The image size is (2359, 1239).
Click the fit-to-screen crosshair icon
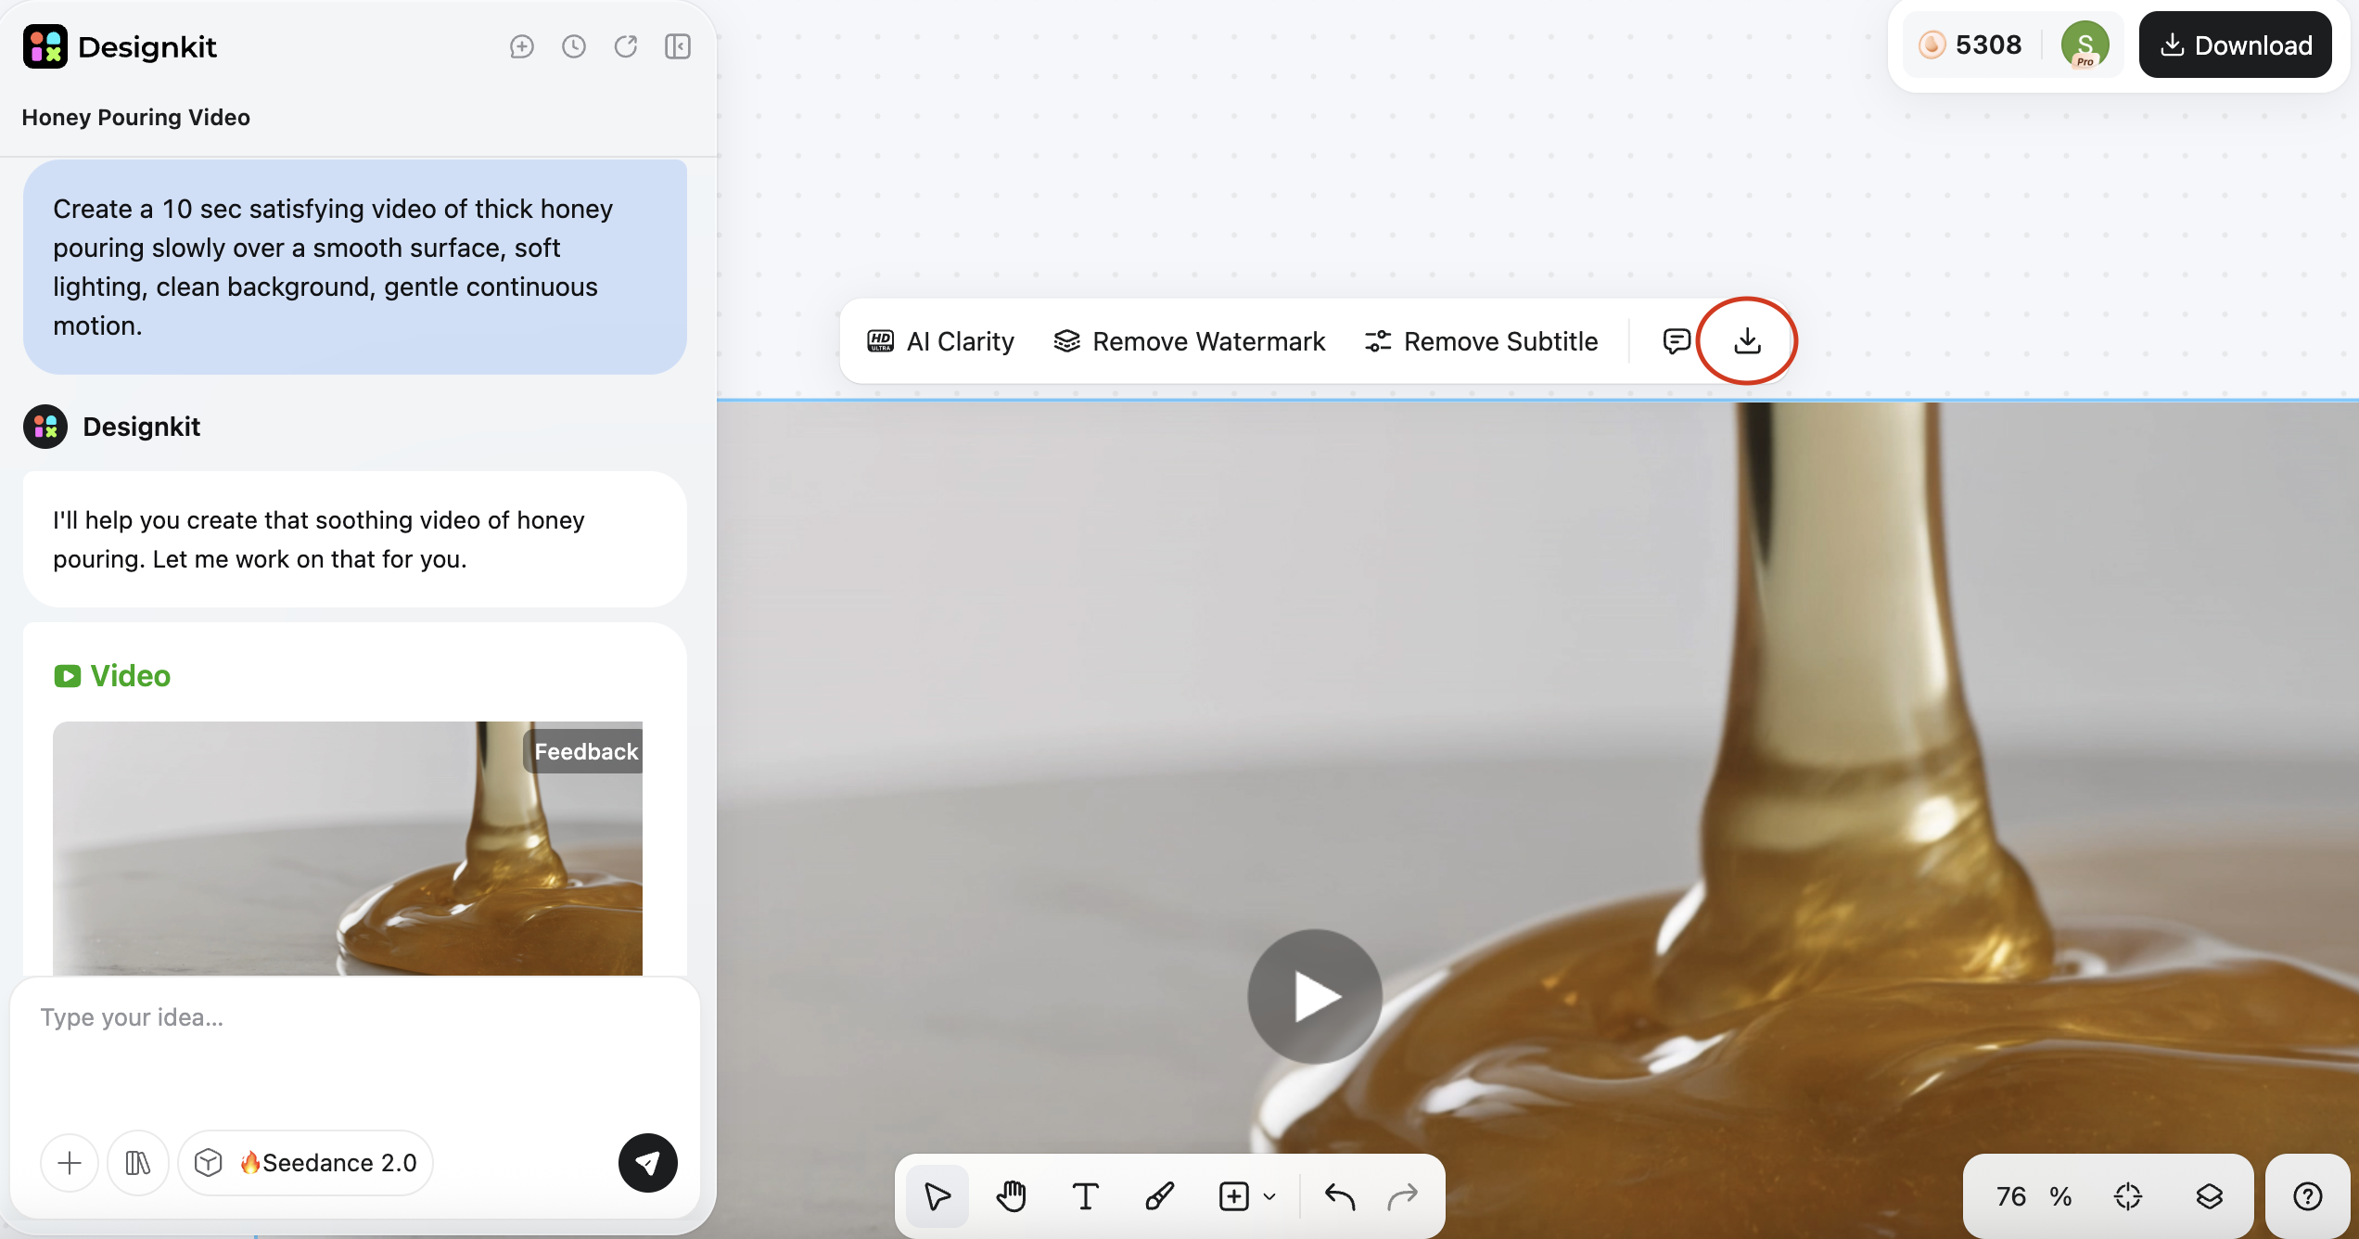click(x=2128, y=1196)
